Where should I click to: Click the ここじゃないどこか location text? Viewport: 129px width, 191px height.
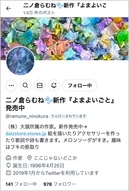[x=55, y=158]
